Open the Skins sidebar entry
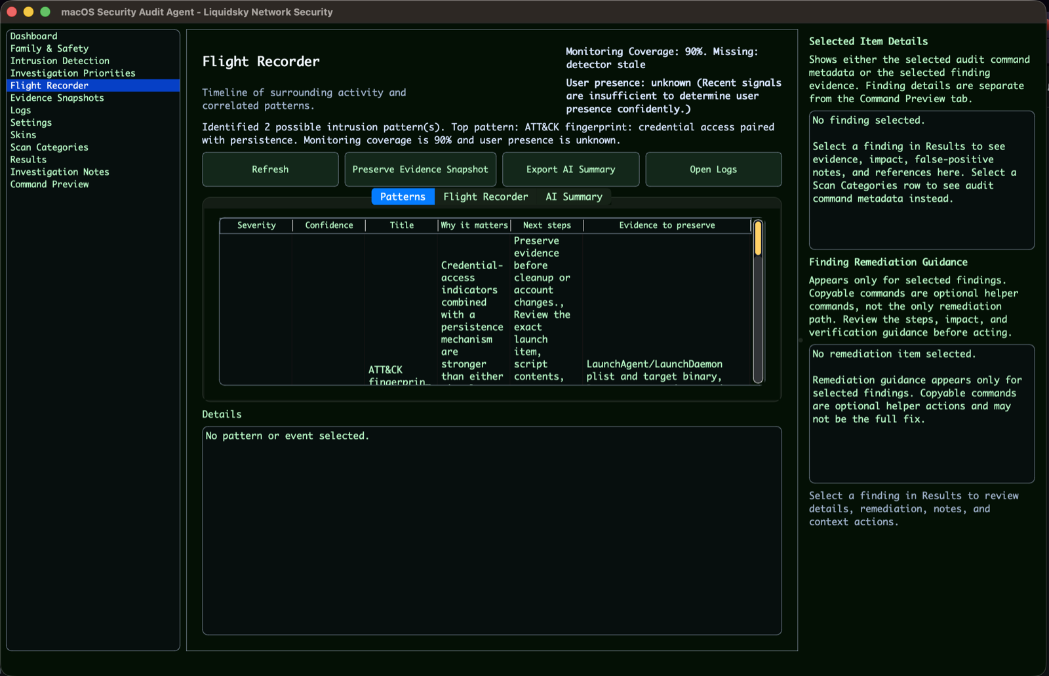This screenshot has height=676, width=1049. click(x=93, y=135)
